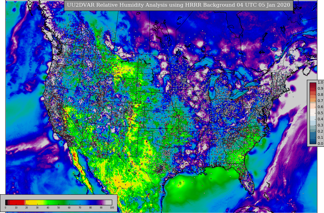
Task: Click the 20 tick label on the humidity colorbar
Action: pos(27,208)
